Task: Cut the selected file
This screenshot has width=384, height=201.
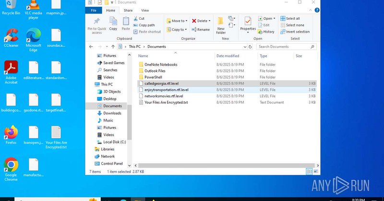Action: [x=139, y=18]
